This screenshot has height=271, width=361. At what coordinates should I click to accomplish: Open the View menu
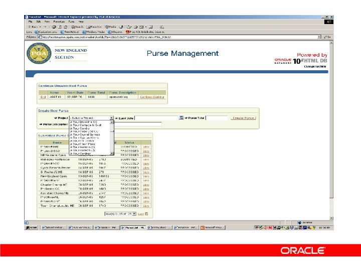click(47, 22)
